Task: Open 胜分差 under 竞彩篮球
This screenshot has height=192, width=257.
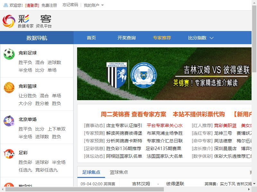Action: pyautogui.click(x=42, y=103)
